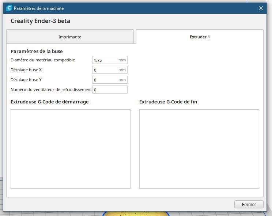Edit the Décalage buse Y value
272x216 pixels.
coord(110,80)
